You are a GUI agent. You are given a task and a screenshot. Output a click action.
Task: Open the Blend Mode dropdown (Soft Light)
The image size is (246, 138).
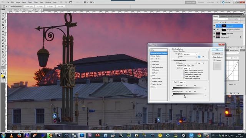(191, 54)
